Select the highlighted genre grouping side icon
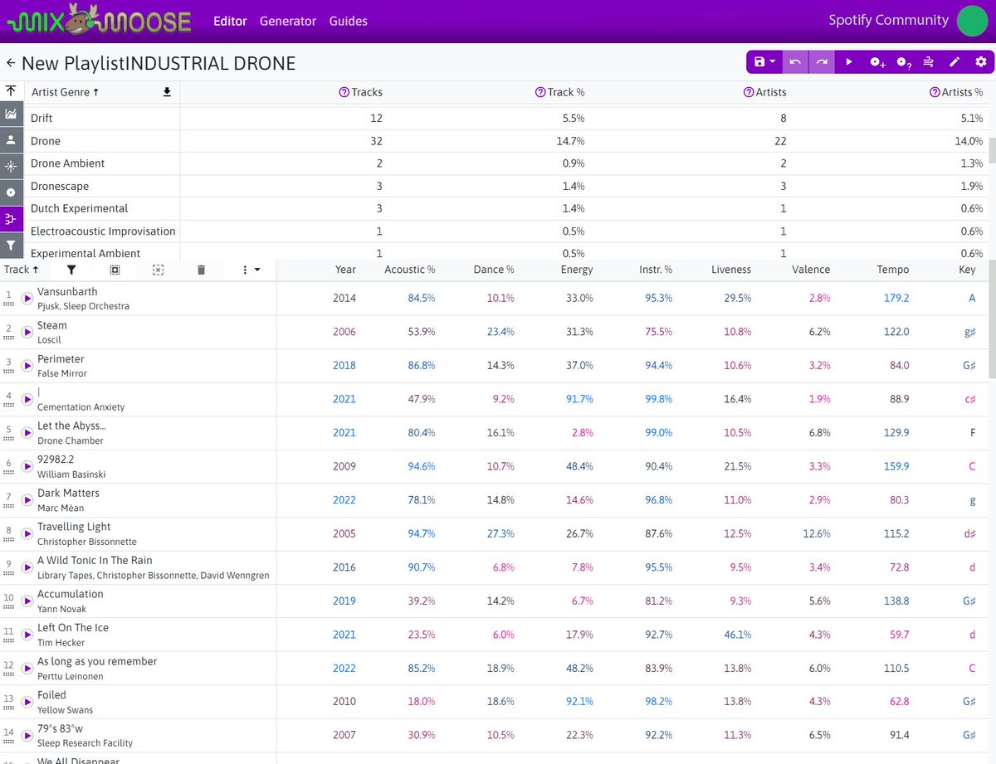 (x=11, y=218)
